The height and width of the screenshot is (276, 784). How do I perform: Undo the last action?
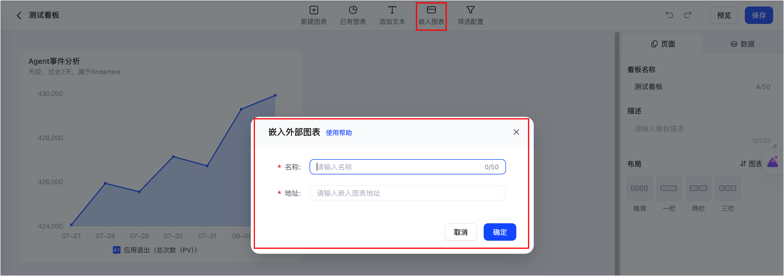click(669, 15)
